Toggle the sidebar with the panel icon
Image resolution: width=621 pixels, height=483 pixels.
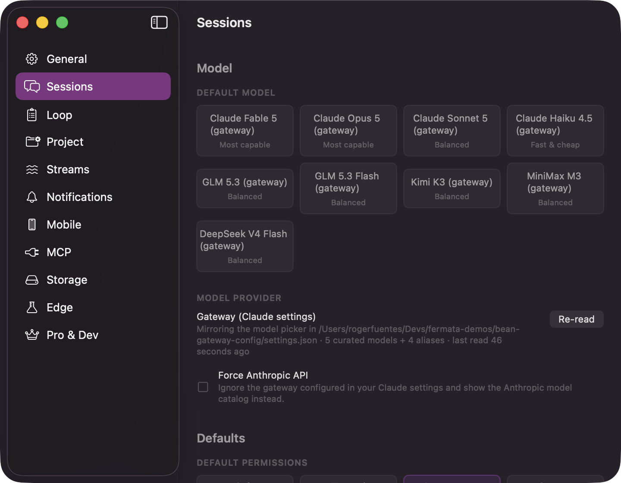point(159,22)
